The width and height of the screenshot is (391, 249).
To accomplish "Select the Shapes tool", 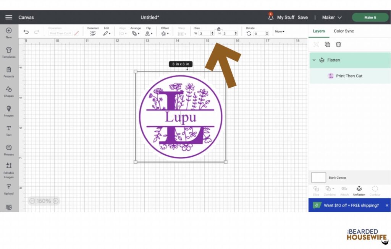I will pos(8,91).
